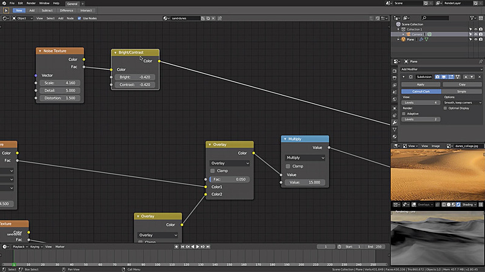The width and height of the screenshot is (485, 272).
Task: Open the timeline Playback menu
Action: (20, 247)
